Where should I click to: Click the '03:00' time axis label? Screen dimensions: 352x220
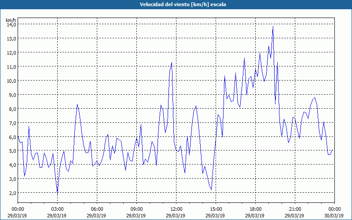pyautogui.click(x=58, y=209)
